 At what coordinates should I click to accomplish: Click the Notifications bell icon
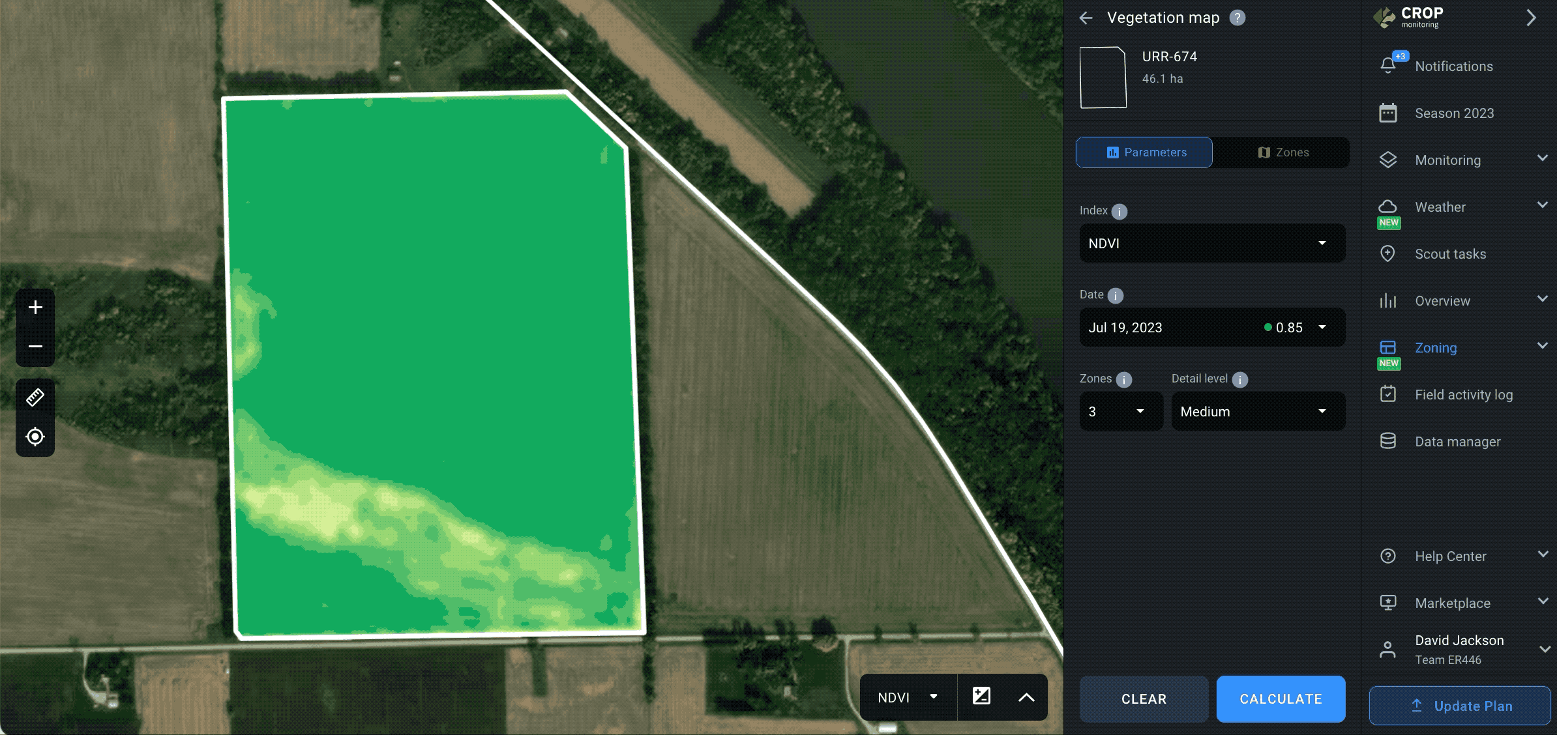pyautogui.click(x=1387, y=65)
